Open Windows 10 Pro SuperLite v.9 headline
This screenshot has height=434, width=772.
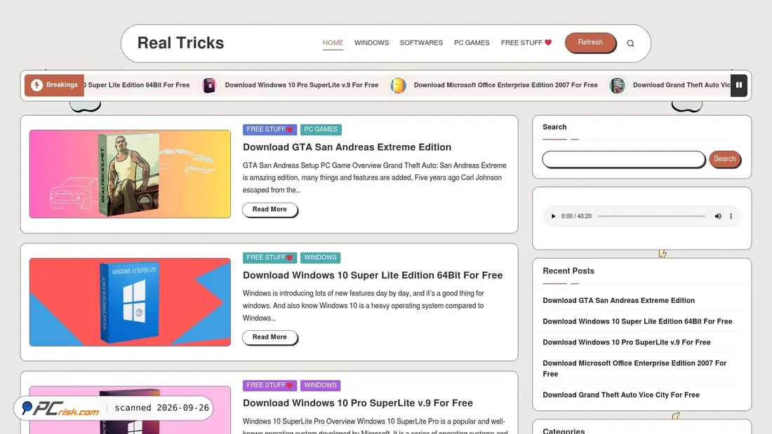357,403
